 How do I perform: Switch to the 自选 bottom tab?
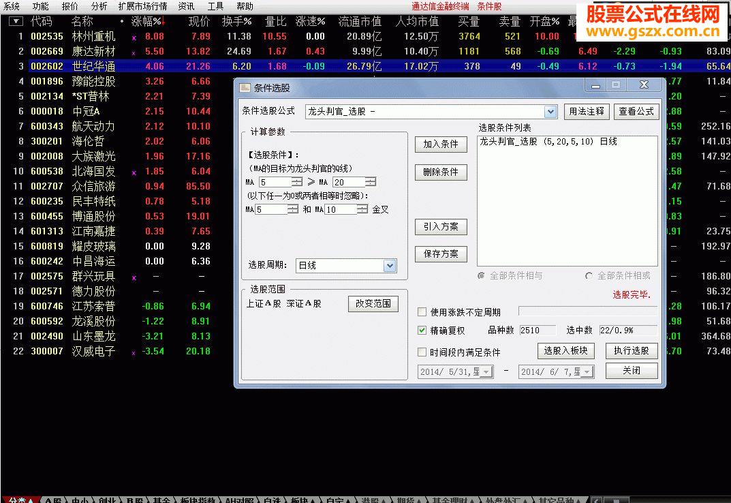coord(272,500)
